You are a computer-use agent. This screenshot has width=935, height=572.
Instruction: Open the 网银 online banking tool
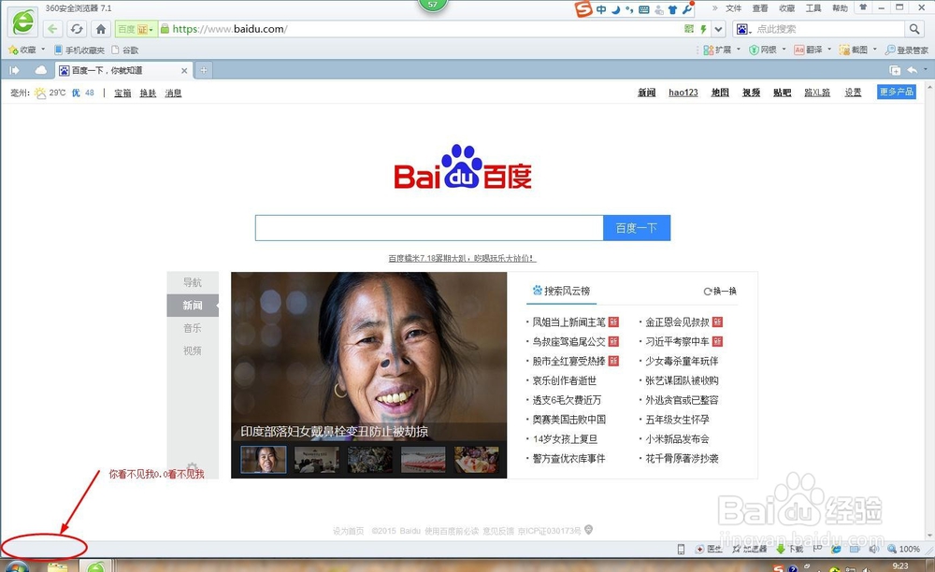coord(763,50)
